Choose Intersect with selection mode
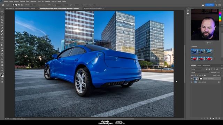The width and height of the screenshot is (223, 125). click(x=22, y=5)
